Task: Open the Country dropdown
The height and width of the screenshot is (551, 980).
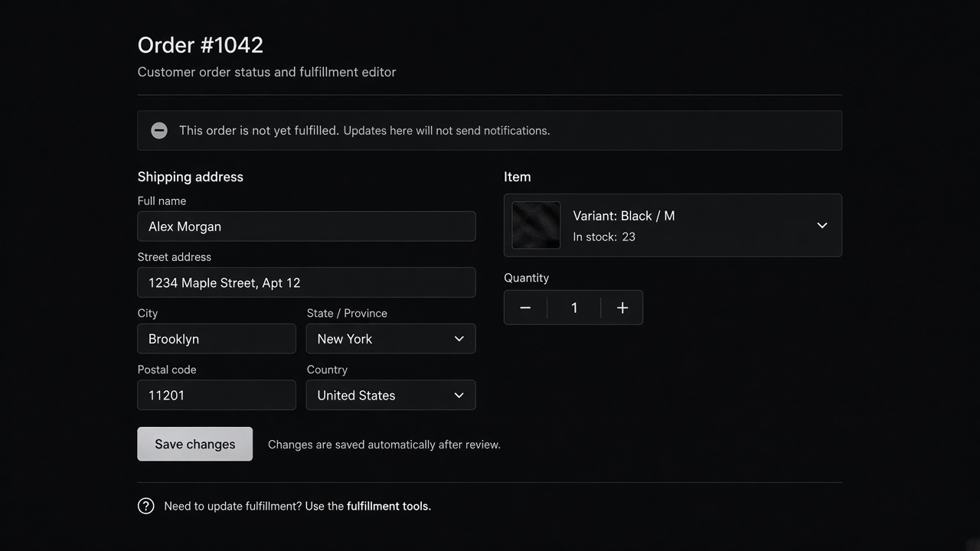Action: (390, 395)
